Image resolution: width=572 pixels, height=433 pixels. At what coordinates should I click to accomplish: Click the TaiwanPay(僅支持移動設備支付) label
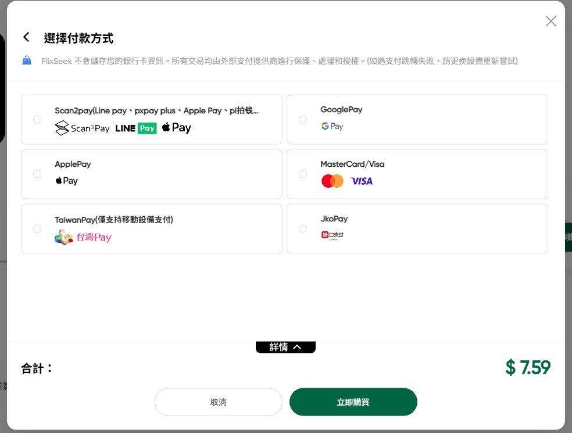click(114, 220)
